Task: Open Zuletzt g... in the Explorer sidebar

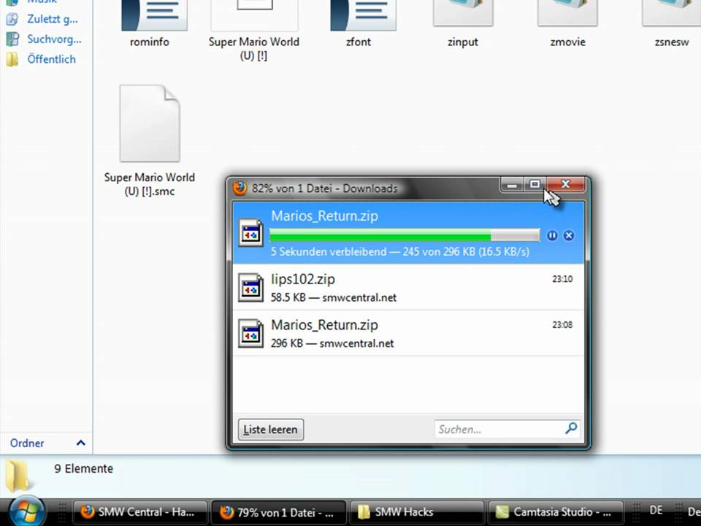Action: [42, 19]
